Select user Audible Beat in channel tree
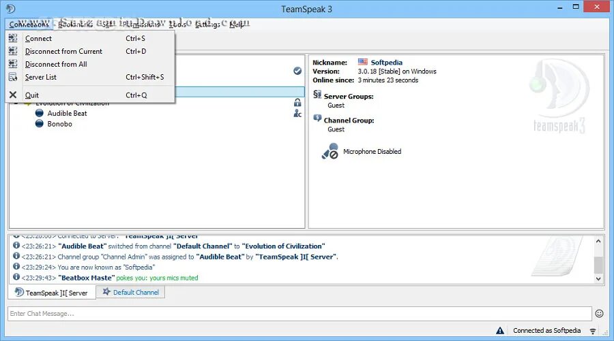Image resolution: width=614 pixels, height=341 pixels. click(x=68, y=113)
